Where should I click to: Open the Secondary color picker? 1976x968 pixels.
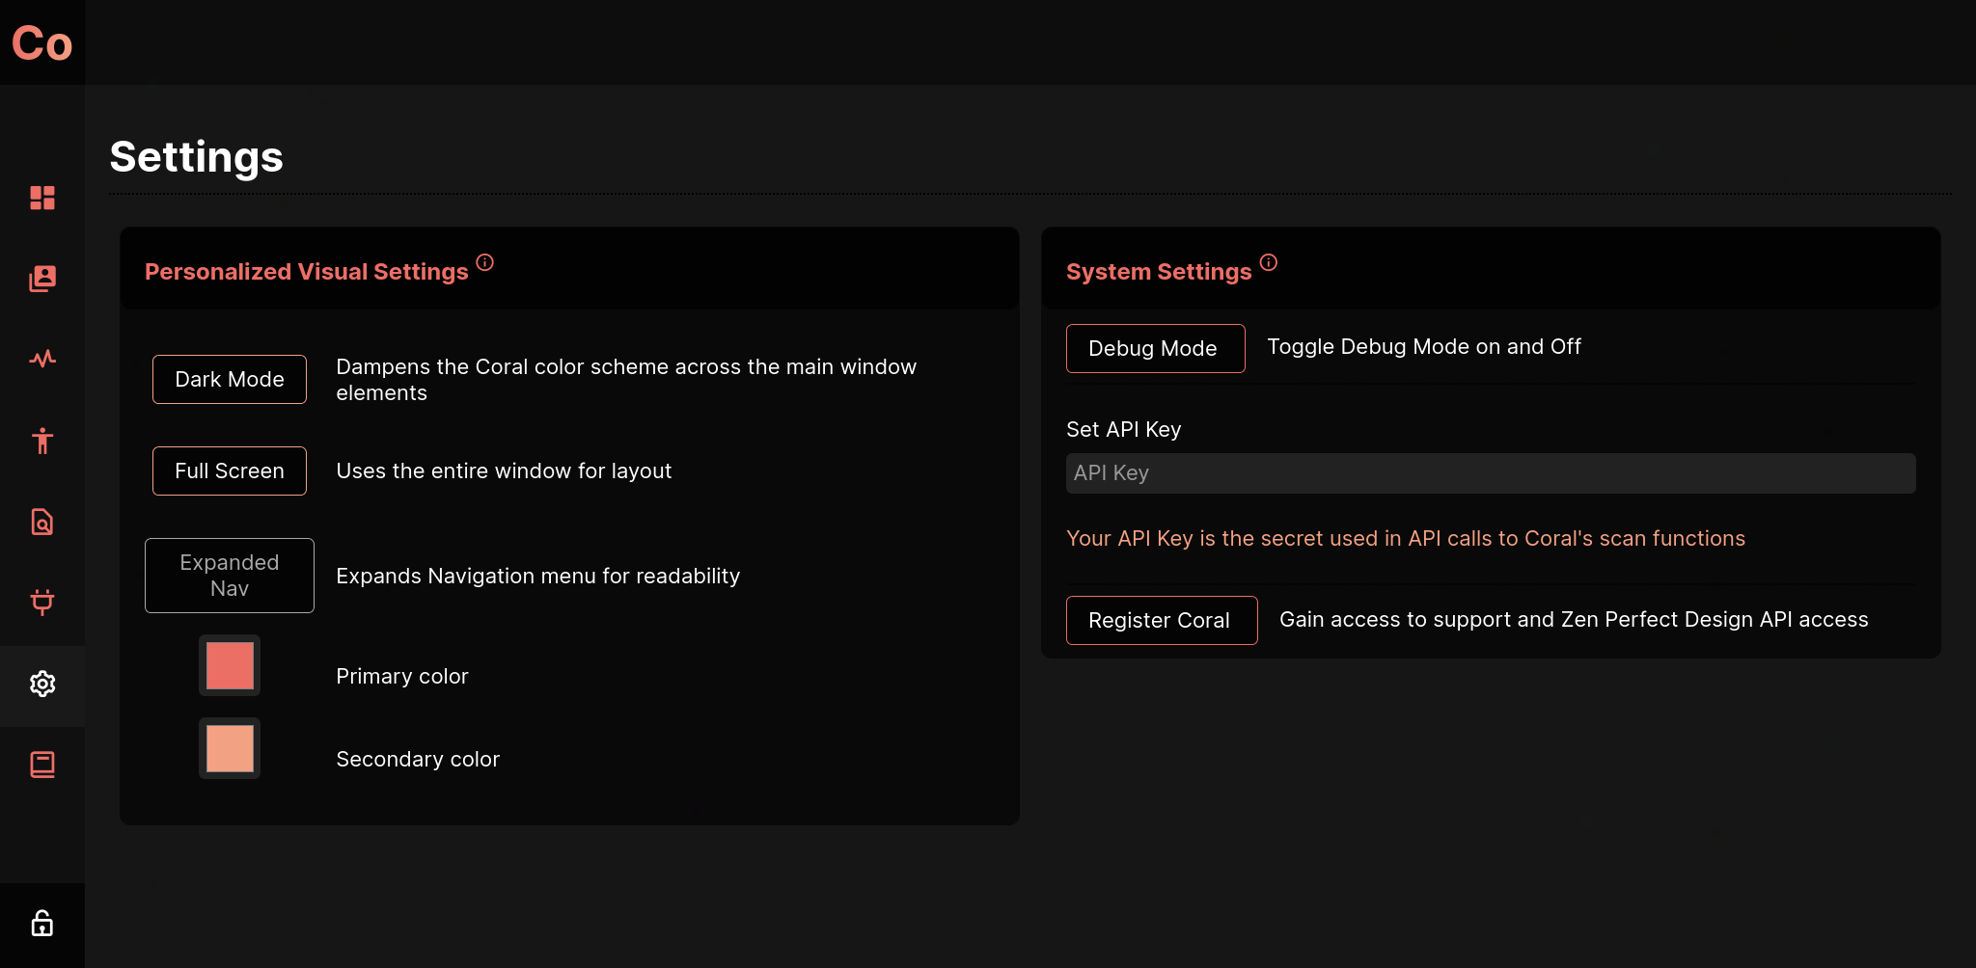(229, 748)
